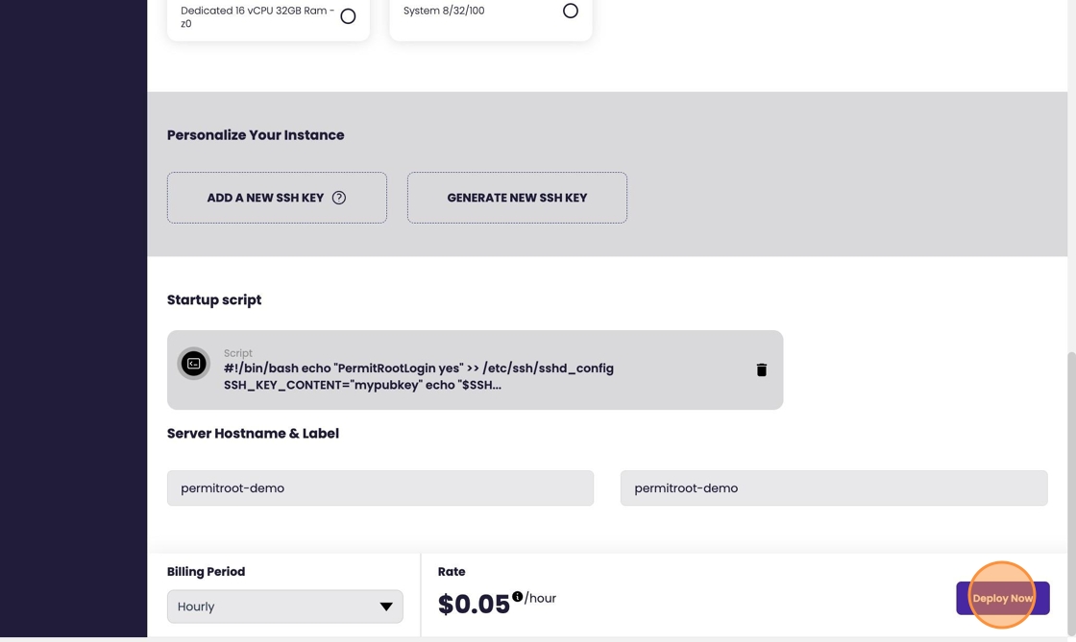Open the PermitRootLogin startup script text

click(419, 376)
